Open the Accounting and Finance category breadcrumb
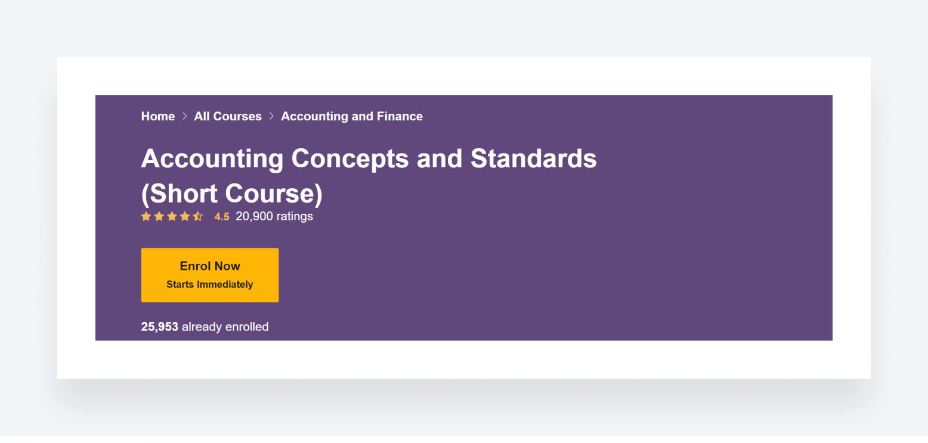The image size is (928, 443). click(352, 116)
